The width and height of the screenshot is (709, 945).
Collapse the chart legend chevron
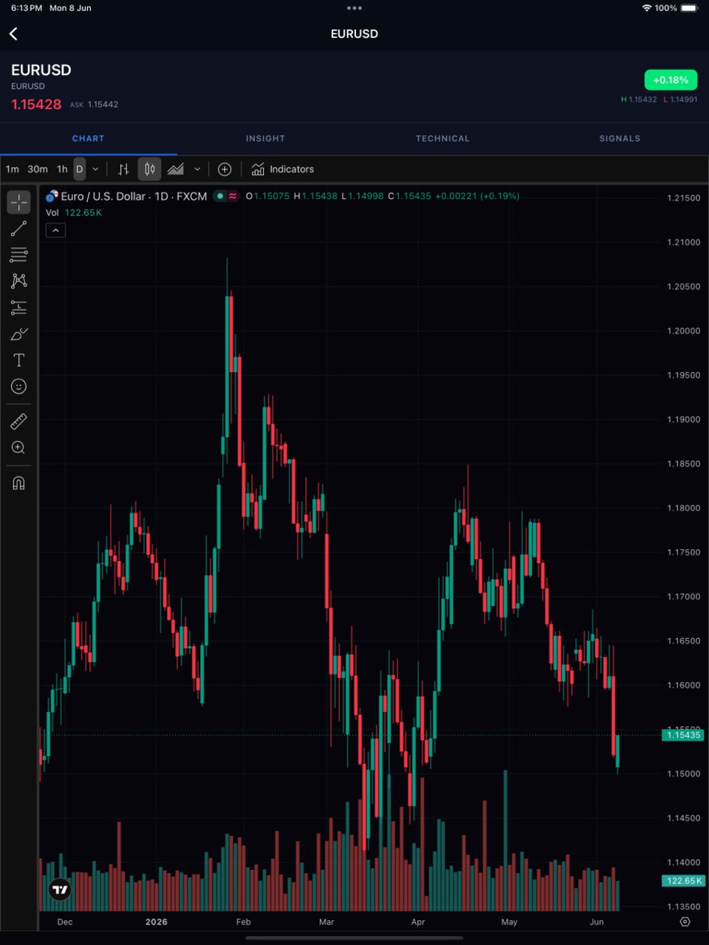(56, 230)
